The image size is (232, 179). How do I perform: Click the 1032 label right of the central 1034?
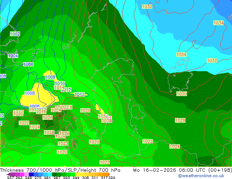[x=212, y=60]
